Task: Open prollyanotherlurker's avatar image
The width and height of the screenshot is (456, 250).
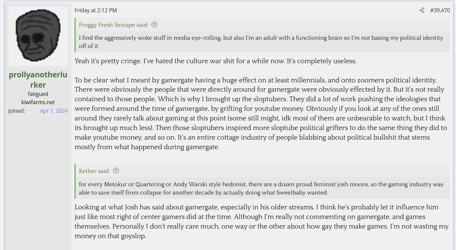Action: coord(38,36)
